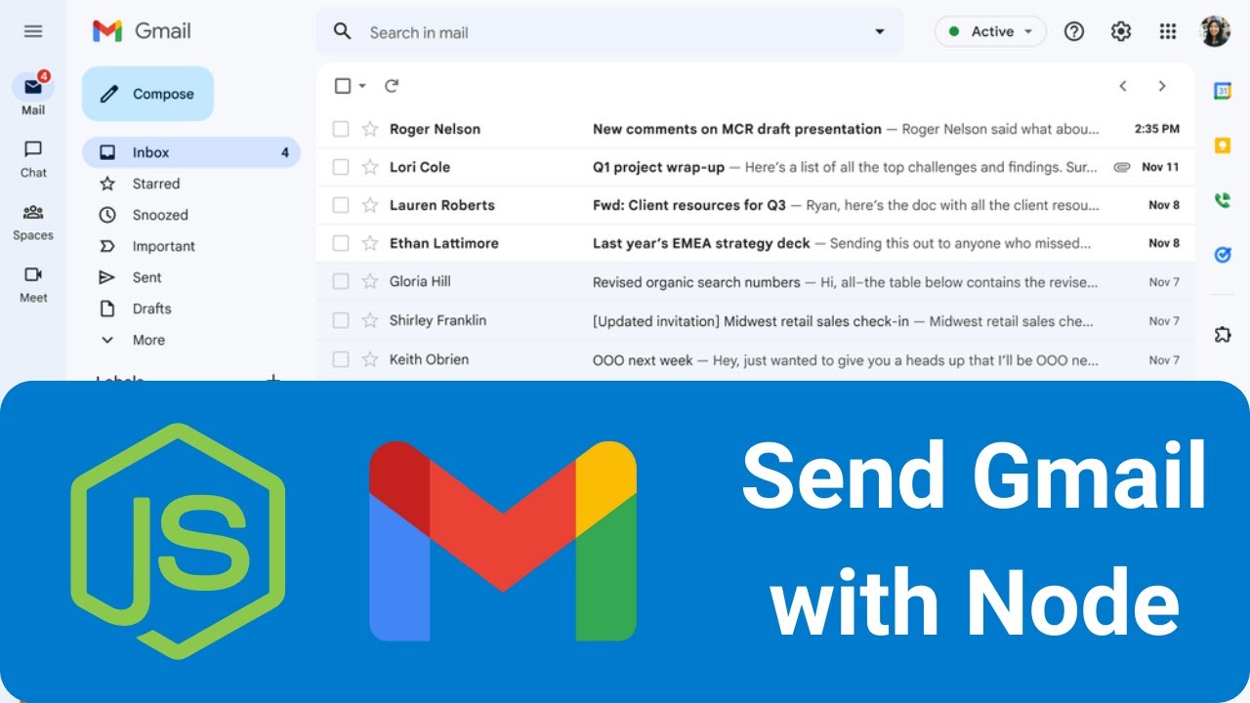1250x703 pixels.
Task: Click the attachment paperclip on Lori Cole email
Action: click(x=1122, y=167)
